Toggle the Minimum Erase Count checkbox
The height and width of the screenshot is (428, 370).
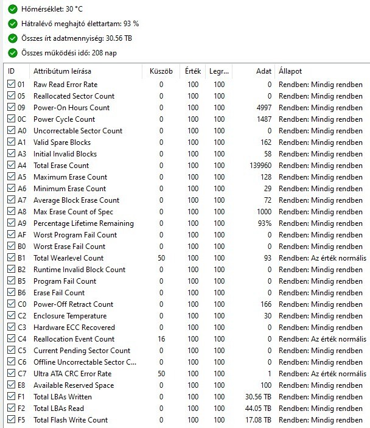(11, 188)
